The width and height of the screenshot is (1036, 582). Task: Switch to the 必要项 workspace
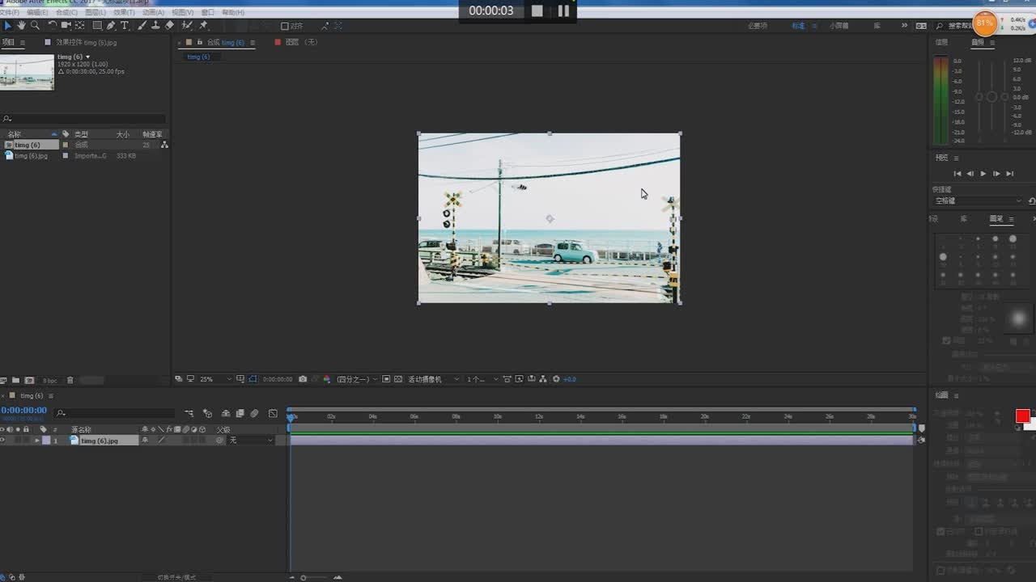pos(758,26)
